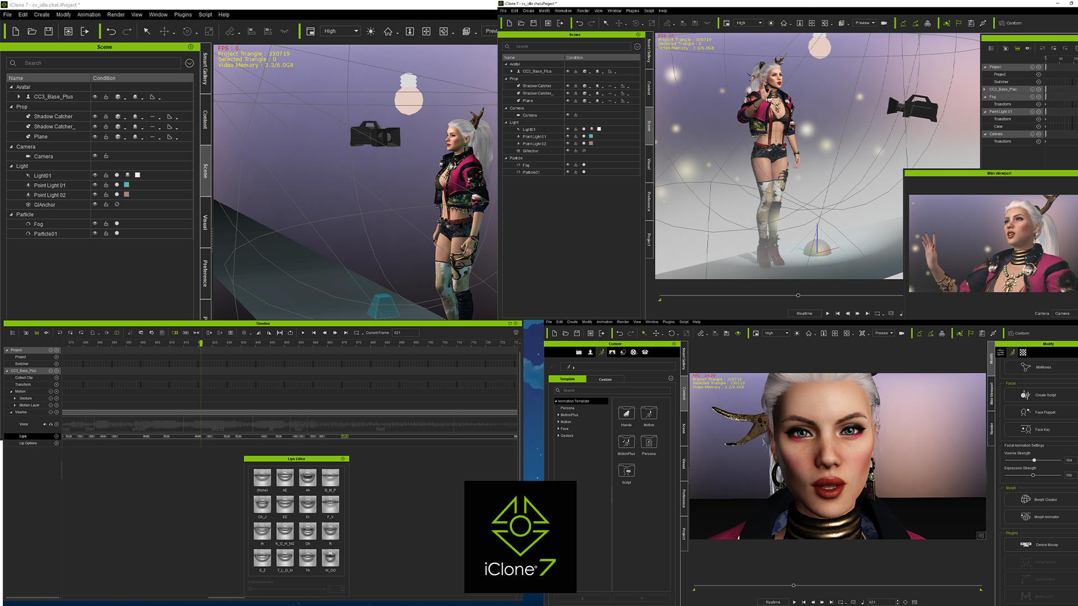Switch to the Custom tab in Content panel
Screen dimensions: 1078x606
pos(605,379)
